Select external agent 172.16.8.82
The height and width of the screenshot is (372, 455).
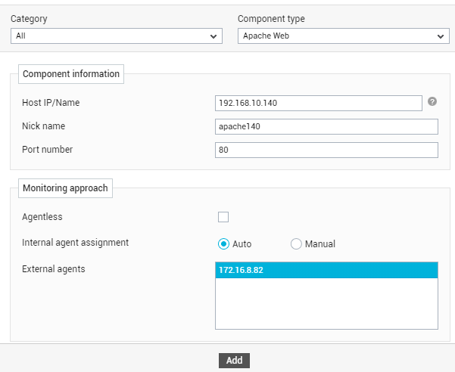click(326, 270)
